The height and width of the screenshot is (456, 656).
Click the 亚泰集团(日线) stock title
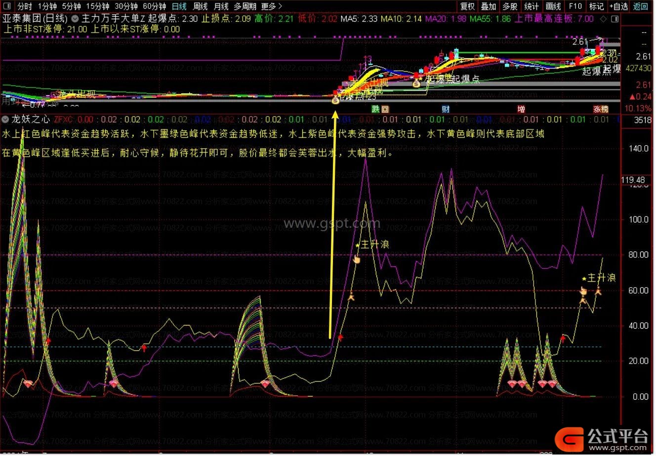point(35,19)
